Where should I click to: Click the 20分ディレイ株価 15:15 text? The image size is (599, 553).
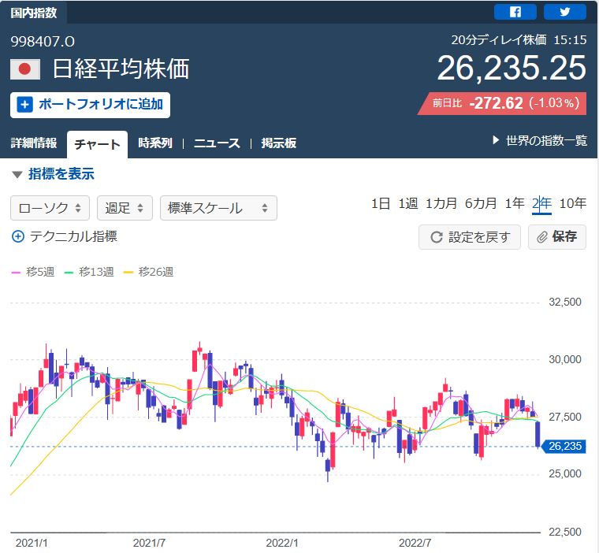519,39
